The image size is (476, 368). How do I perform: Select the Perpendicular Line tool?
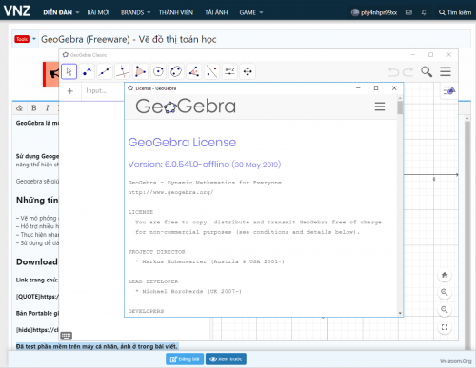(122, 71)
